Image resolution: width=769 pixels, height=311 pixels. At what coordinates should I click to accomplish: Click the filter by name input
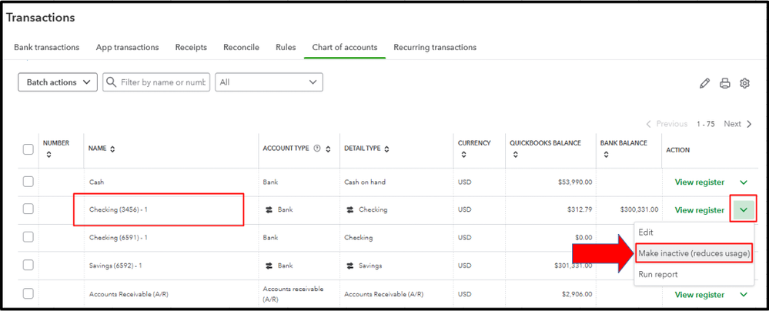point(164,82)
